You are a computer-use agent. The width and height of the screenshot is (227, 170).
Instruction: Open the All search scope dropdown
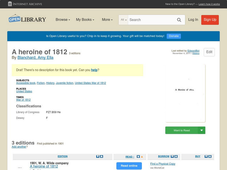point(124,20)
